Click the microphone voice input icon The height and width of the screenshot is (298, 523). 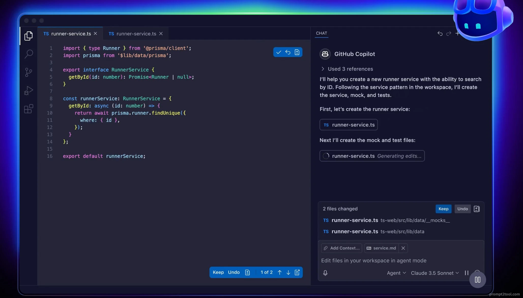[x=325, y=273]
